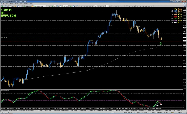The width and height of the screenshot is (187, 114).
Task: Select the M5 timeframe button
Action: [84, 6]
